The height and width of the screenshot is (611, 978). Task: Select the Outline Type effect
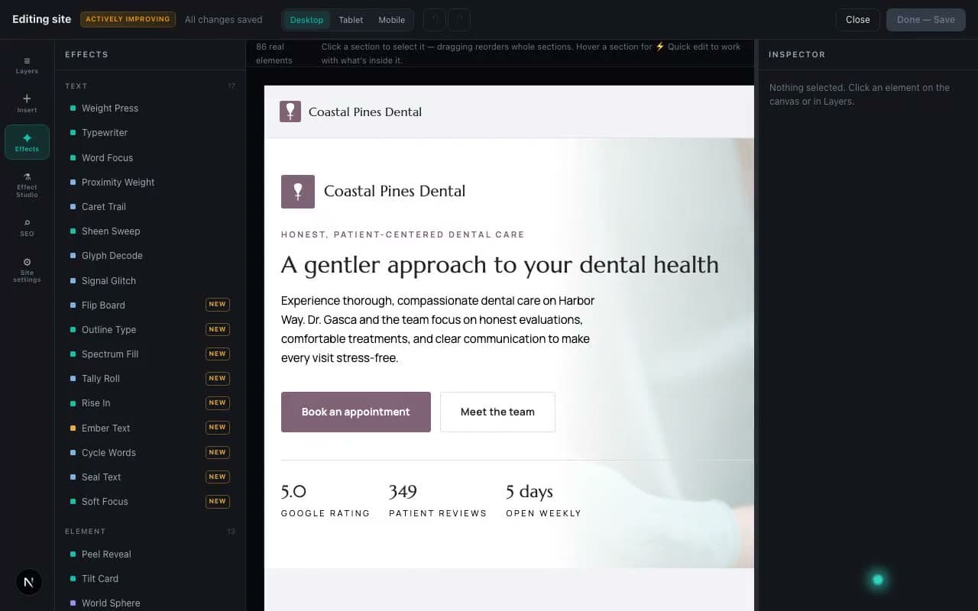(150, 329)
